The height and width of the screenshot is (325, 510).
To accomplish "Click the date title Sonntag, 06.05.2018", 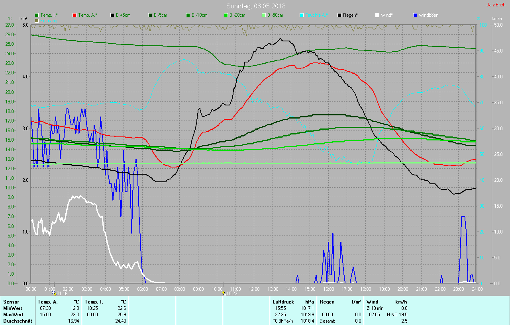I will pyautogui.click(x=256, y=6).
